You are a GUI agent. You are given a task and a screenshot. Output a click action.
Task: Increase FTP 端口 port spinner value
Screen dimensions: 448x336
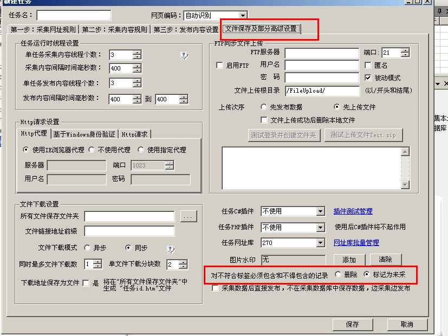[x=405, y=50]
